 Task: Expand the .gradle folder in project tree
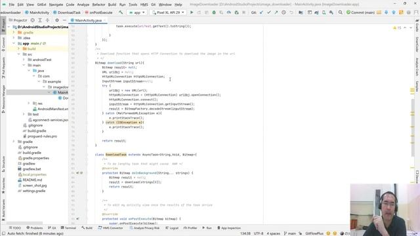tap(14, 32)
